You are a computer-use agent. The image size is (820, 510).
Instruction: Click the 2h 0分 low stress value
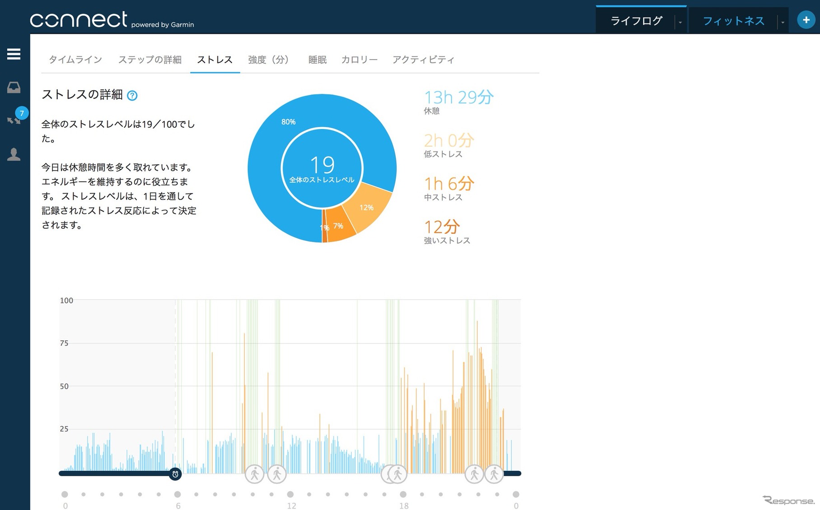(449, 140)
